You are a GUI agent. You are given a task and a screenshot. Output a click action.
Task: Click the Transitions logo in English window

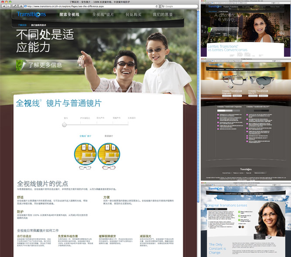215,188
